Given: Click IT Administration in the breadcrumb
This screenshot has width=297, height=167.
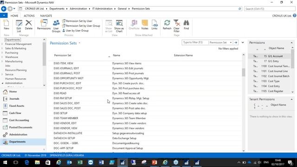Looking at the screenshot, I should click(102, 9).
